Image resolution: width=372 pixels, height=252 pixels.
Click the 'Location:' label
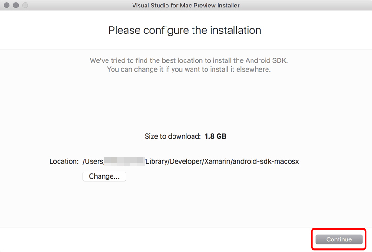click(x=64, y=161)
